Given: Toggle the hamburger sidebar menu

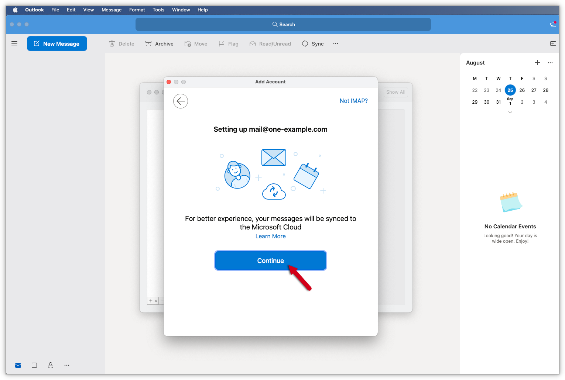Looking at the screenshot, I should click(x=14, y=44).
